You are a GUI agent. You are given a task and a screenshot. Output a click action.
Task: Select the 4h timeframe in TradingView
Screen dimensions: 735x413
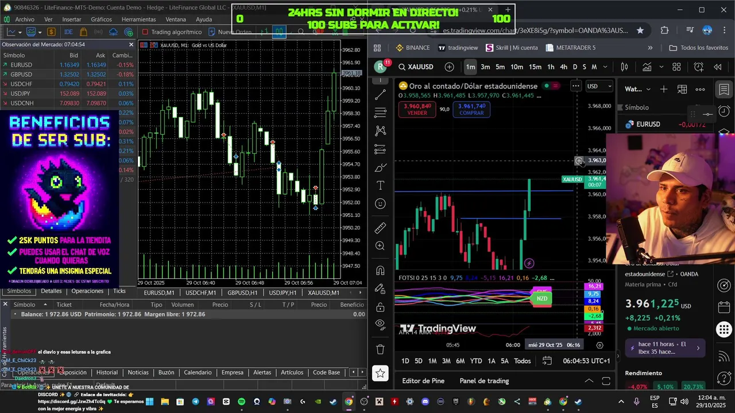coord(563,67)
